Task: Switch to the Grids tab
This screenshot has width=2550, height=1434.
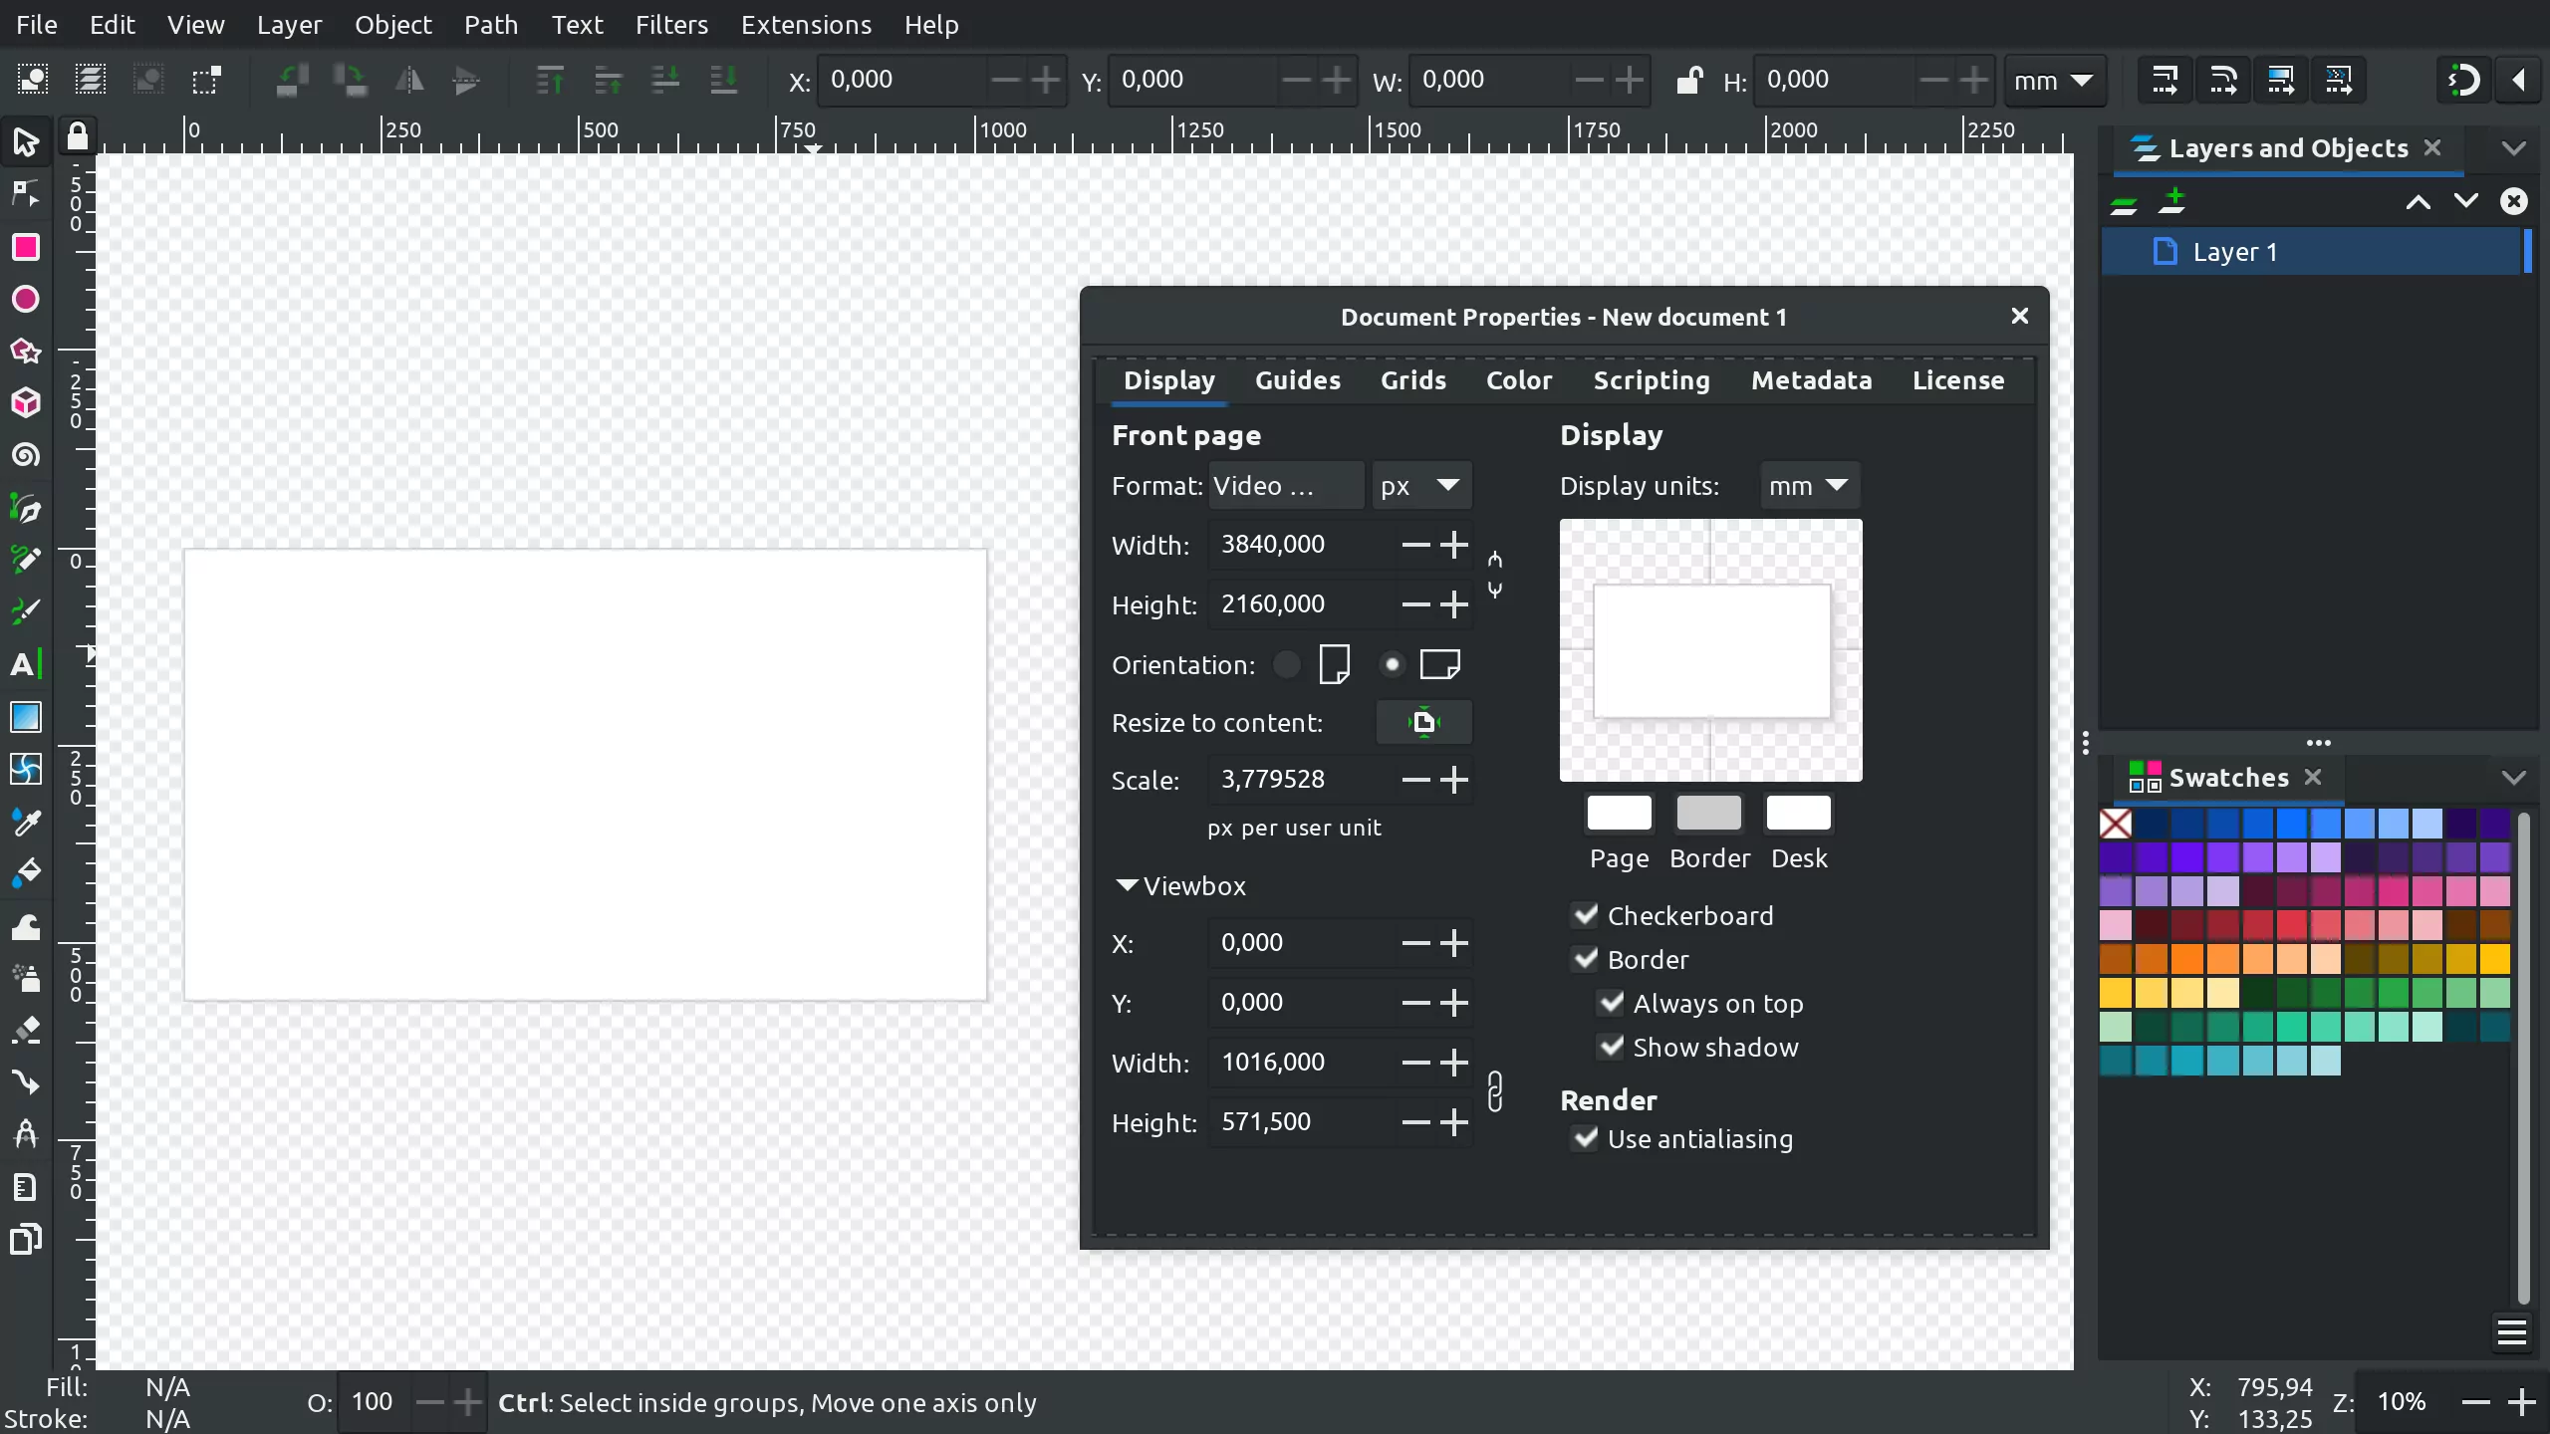Action: (1411, 380)
